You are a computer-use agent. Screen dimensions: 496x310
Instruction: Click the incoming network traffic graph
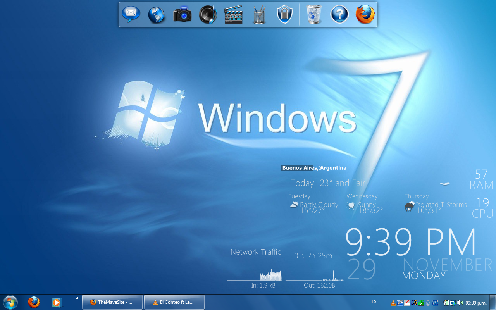click(255, 275)
